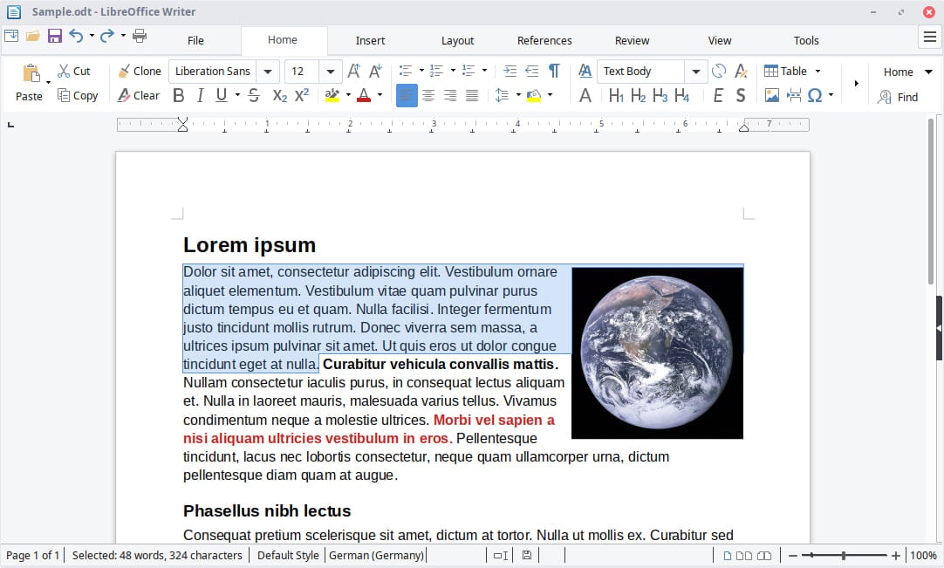Undo the last action
944x568 pixels.
click(x=78, y=36)
